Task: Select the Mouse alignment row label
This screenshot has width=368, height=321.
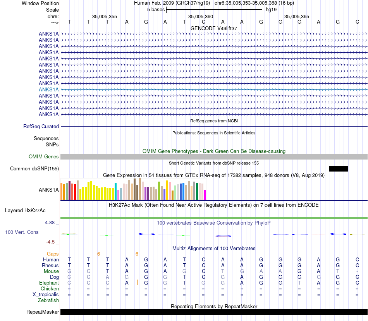Action: [51, 271]
